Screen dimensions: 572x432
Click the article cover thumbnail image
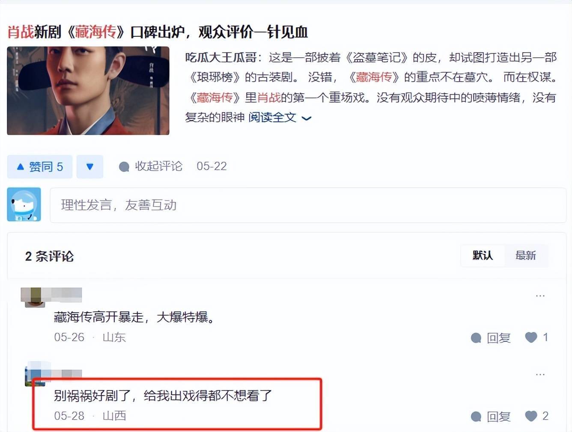click(x=88, y=91)
